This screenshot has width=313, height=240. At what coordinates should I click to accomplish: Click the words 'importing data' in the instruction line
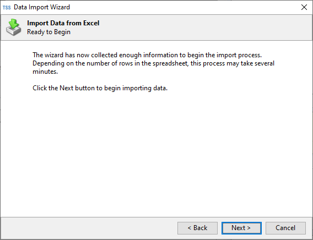point(145,88)
